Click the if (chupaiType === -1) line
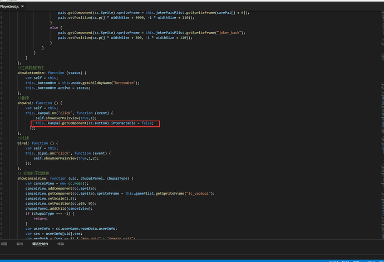 pos(50,214)
